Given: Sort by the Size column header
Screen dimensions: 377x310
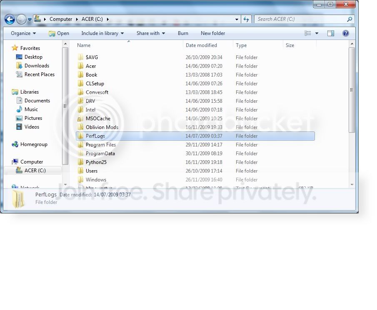Looking at the screenshot, I should (290, 45).
